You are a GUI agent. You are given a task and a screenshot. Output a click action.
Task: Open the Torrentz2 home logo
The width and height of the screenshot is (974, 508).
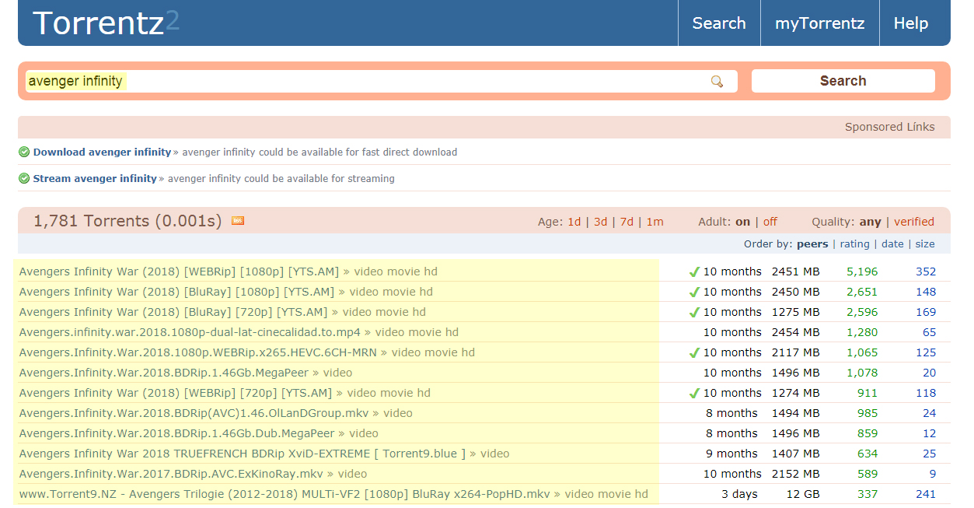[x=106, y=23]
